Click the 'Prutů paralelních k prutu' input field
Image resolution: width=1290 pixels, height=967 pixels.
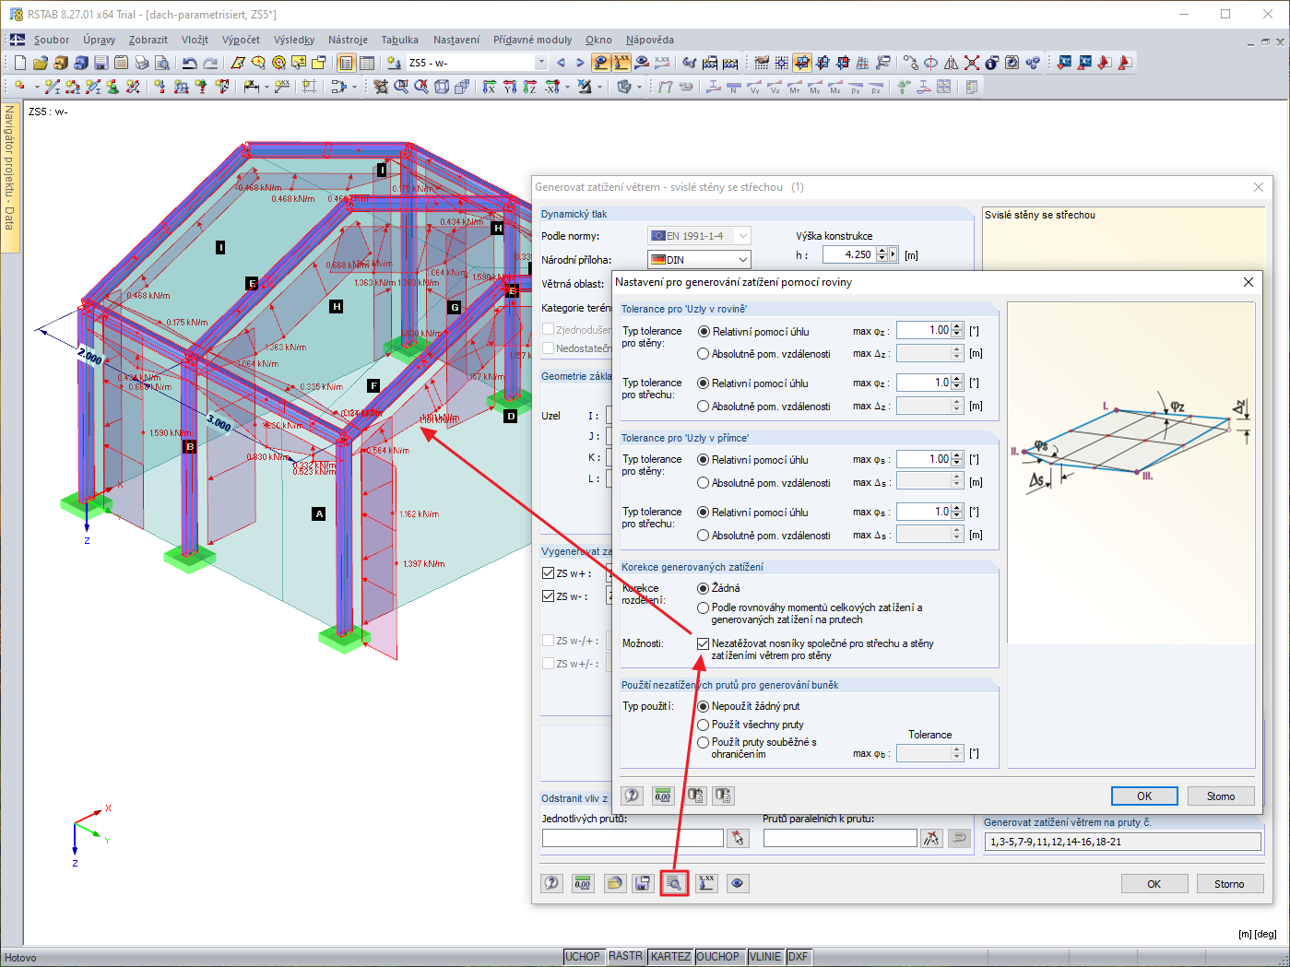[x=840, y=838]
